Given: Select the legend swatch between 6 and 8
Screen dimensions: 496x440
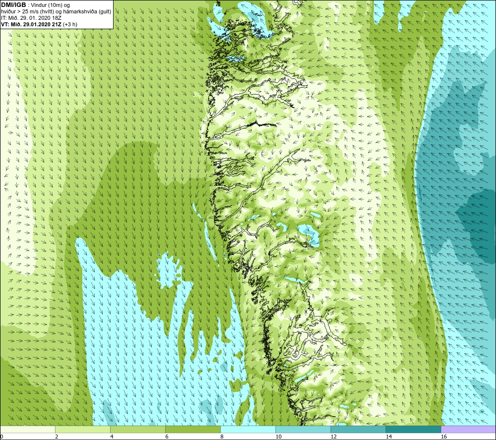Looking at the screenshot, I should pos(193,429).
